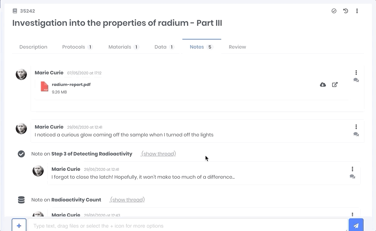Open the experiment's three-dot options menu
The height and width of the screenshot is (231, 376).
tap(357, 11)
